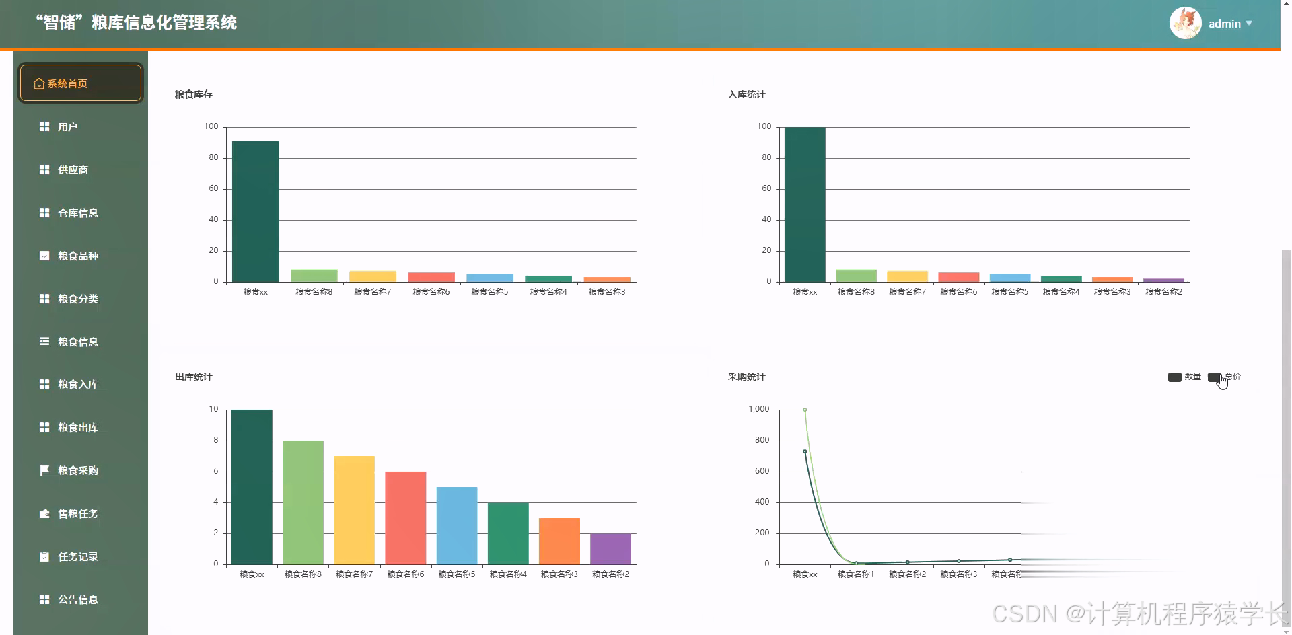This screenshot has height=635, width=1292.
Task: Click the clipboard icon beside 任务记录
Action: point(44,556)
